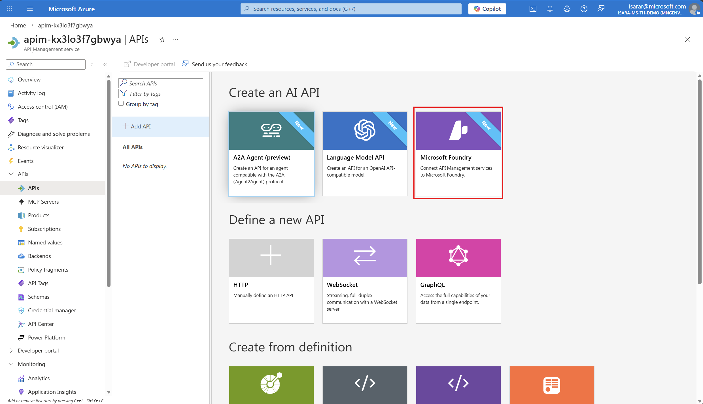The image size is (703, 404).
Task: Focus the Filter by tags field
Action: click(x=161, y=94)
